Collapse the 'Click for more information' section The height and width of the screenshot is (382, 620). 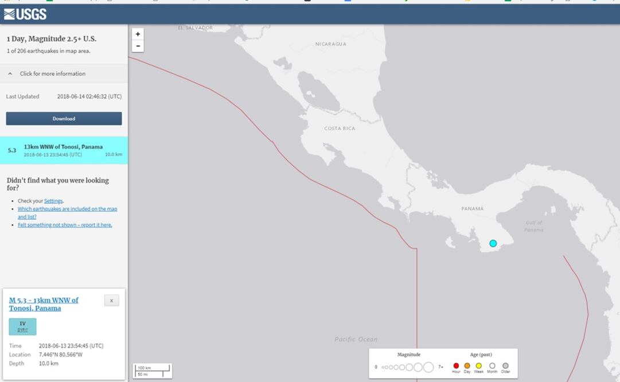coord(53,73)
